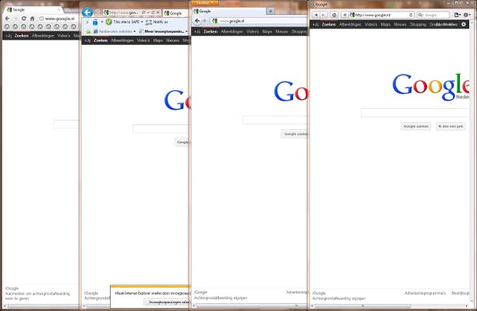
Task: Open the home page in Chrome
Action: [32, 19]
